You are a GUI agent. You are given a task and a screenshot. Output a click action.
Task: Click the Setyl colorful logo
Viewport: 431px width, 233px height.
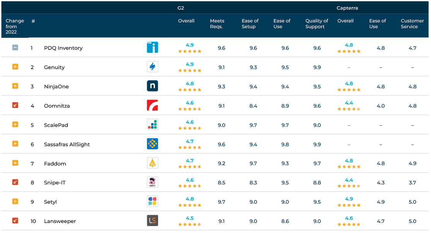[152, 201]
